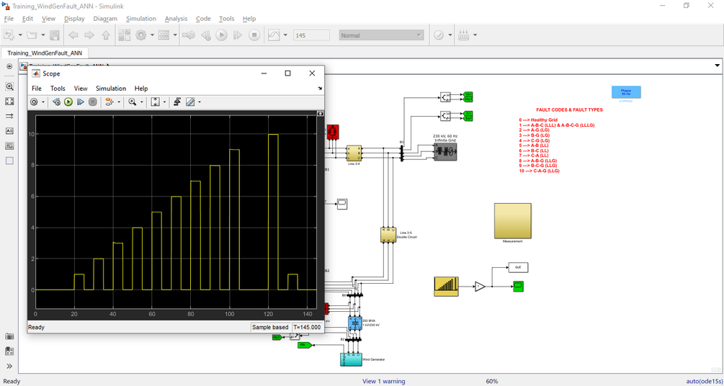Viewport: 724px width, 386px height.
Task: Open the Analysis menu
Action: tap(176, 19)
